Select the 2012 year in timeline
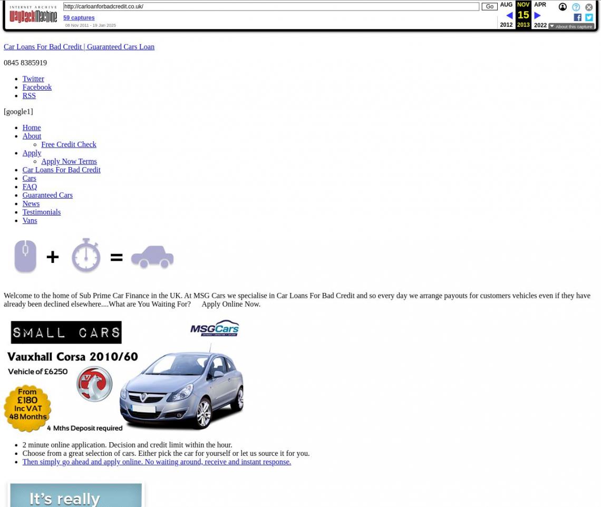This screenshot has height=507, width=601. coord(506,25)
